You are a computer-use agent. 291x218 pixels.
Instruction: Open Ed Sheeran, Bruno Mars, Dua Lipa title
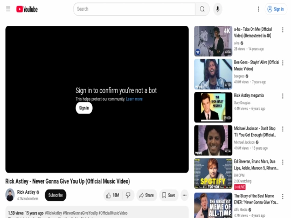coord(256,165)
